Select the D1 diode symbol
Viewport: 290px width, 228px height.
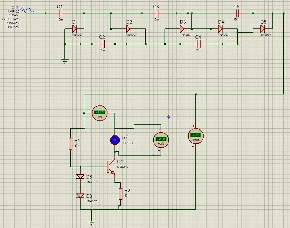[x=74, y=29]
